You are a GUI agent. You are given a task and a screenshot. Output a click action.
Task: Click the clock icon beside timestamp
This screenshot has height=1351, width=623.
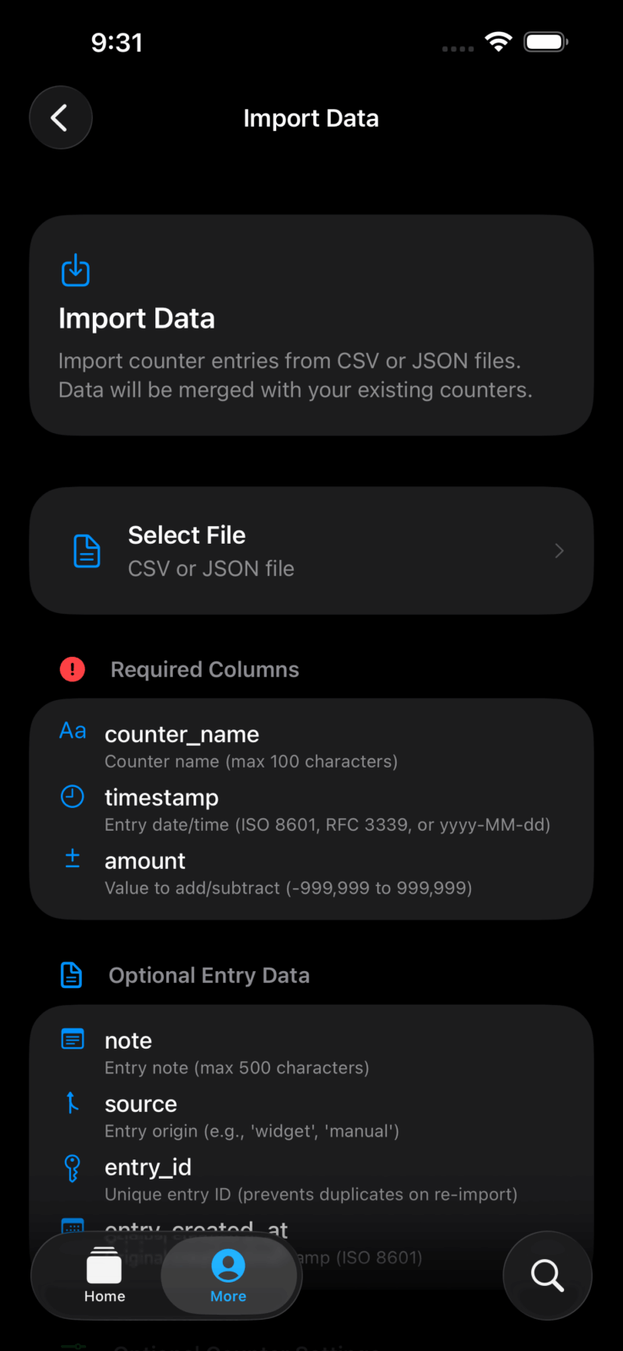73,796
